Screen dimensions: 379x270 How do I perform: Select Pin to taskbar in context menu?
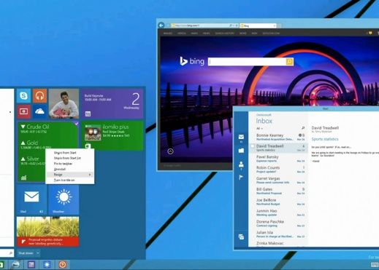(x=63, y=164)
